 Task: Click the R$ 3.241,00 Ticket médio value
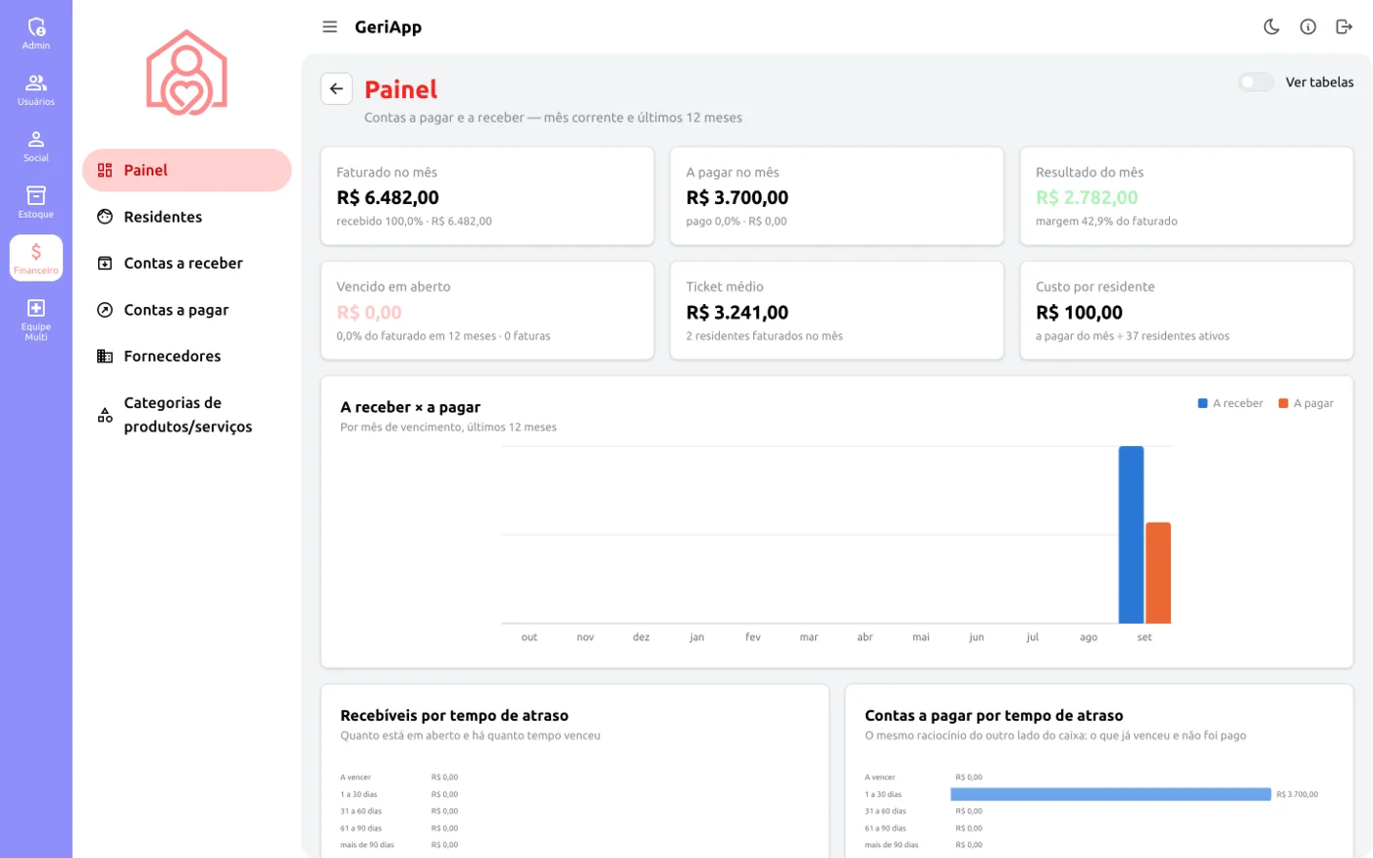click(737, 313)
